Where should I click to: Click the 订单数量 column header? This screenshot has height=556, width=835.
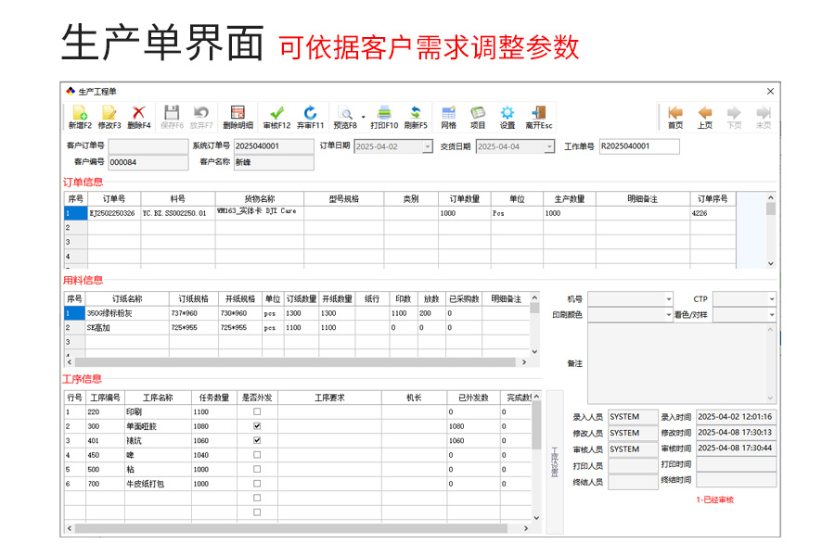(x=465, y=199)
